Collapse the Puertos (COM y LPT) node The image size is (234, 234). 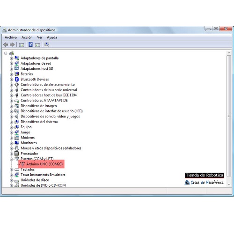pos(11,159)
